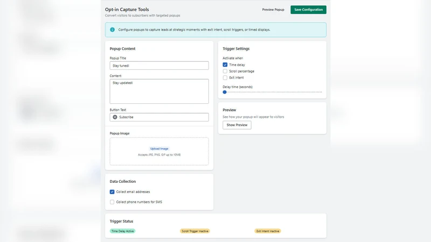Click the gear icon in the Button Text field

pyautogui.click(x=115, y=117)
